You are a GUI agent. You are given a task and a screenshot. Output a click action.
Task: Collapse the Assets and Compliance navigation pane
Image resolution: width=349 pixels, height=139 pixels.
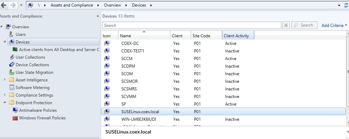(x=98, y=16)
